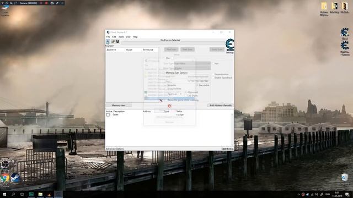Click the red arrow copy-to-address-list icon
Screen dimensions: 353x198
(161, 100)
